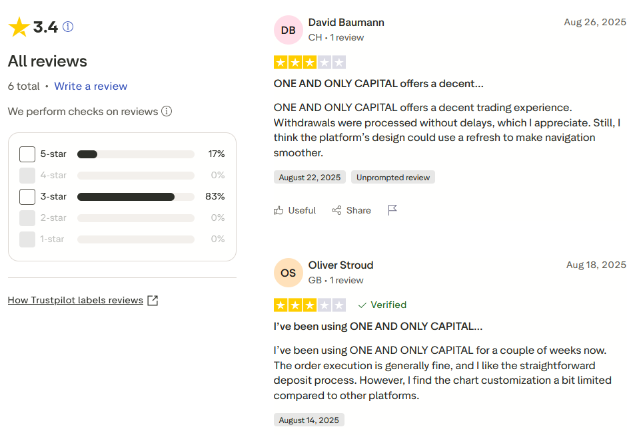Tick the 5-star filter checkbox
The width and height of the screenshot is (641, 435).
[27, 154]
